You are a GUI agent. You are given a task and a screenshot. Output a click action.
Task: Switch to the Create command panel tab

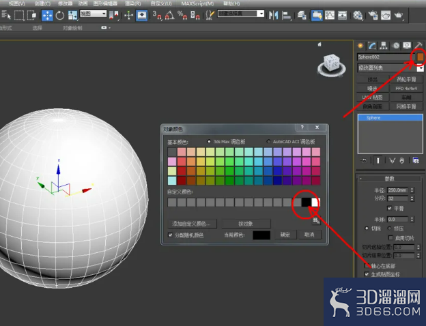point(360,46)
